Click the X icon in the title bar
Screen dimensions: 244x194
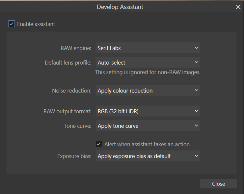click(x=238, y=7)
